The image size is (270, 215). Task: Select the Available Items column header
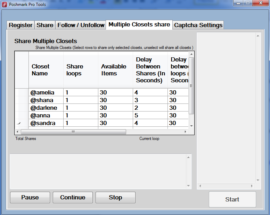116,70
